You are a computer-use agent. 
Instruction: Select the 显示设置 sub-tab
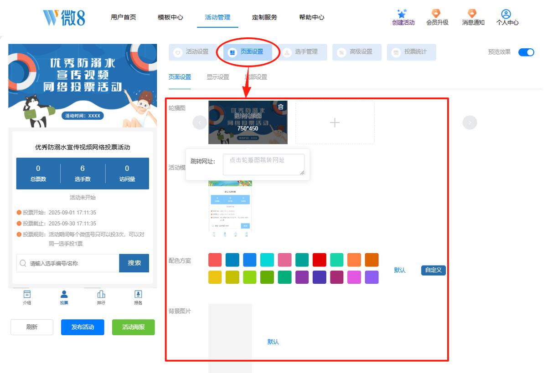[x=218, y=77]
